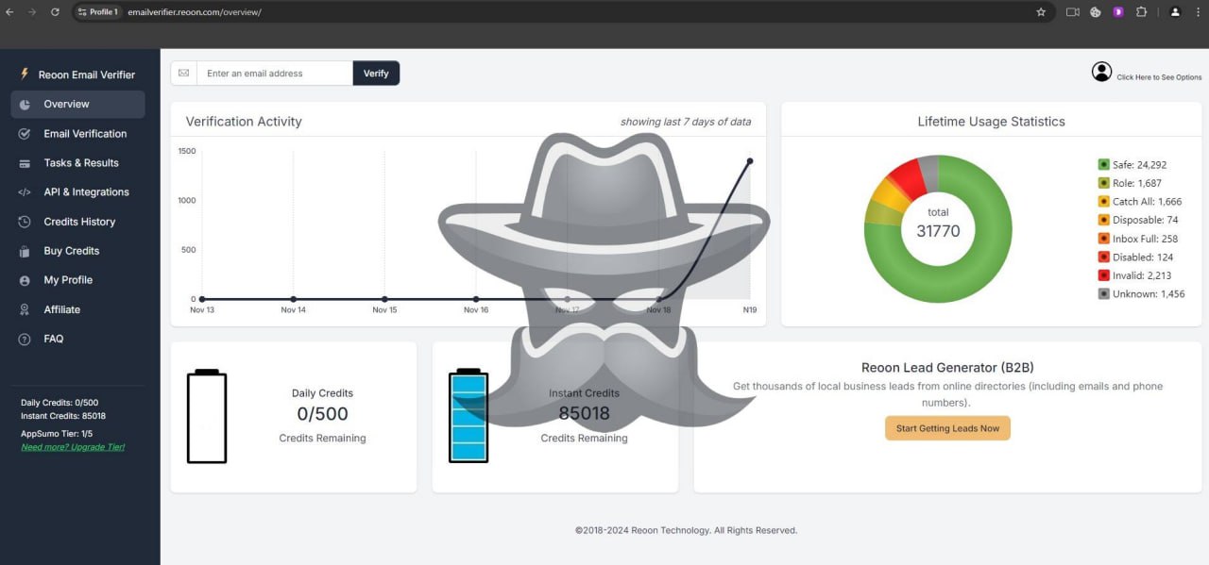Reload the page with the browser refresh icon
Image resolution: width=1209 pixels, height=565 pixels.
coord(55,12)
